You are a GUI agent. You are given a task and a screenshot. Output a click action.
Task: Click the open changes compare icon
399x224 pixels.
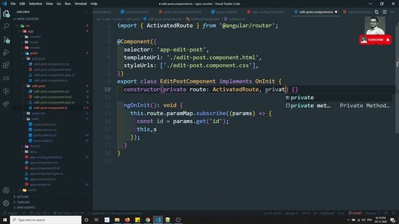click(x=377, y=12)
